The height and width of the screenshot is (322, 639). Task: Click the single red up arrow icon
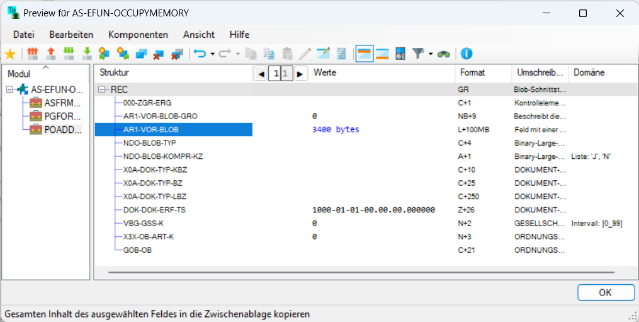click(51, 54)
